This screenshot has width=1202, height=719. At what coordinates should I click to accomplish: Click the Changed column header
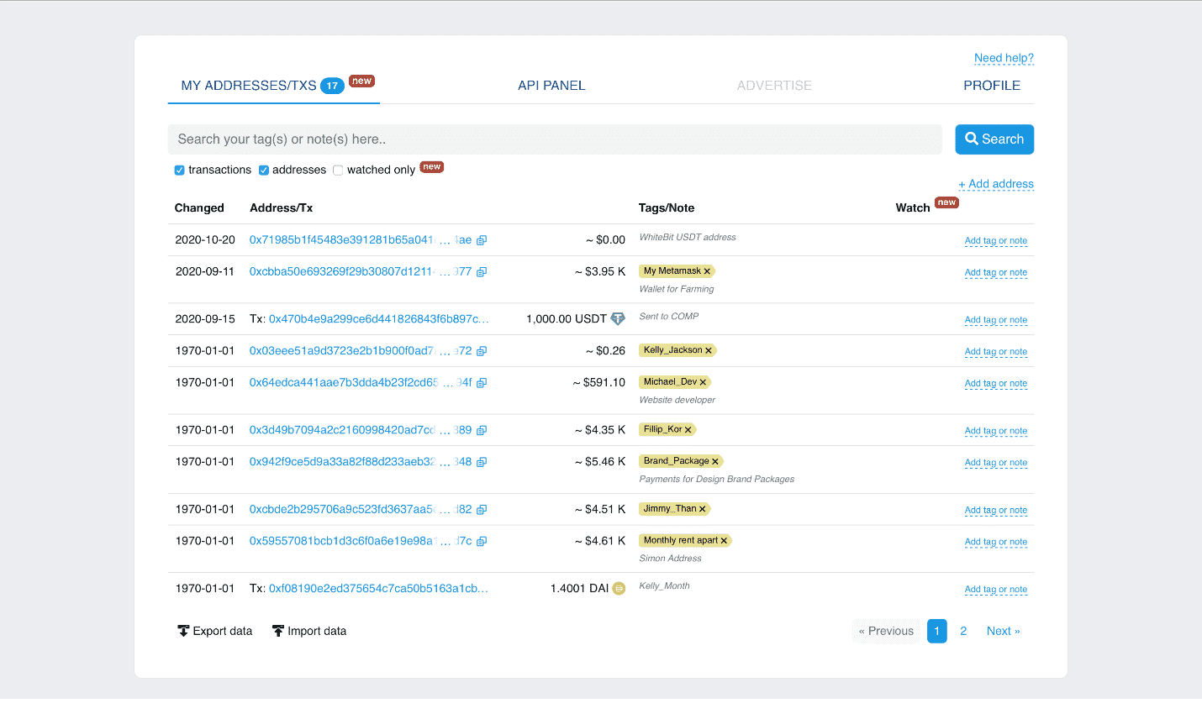(199, 208)
